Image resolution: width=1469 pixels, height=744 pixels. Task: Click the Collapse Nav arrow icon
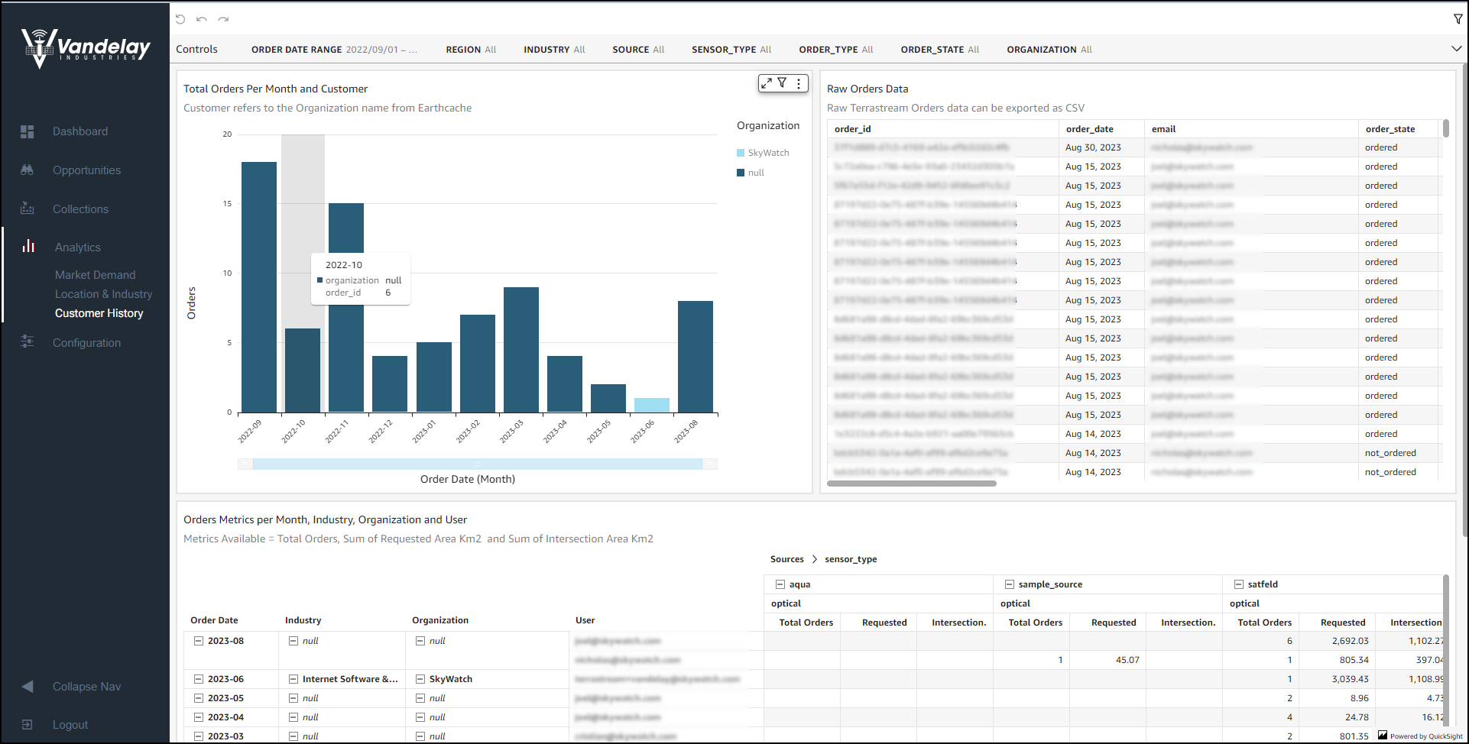point(28,686)
